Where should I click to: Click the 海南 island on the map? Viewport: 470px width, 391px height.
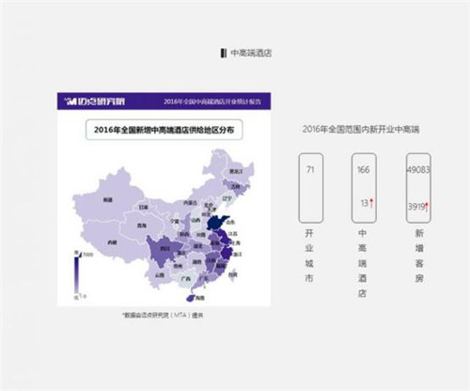point(191,298)
